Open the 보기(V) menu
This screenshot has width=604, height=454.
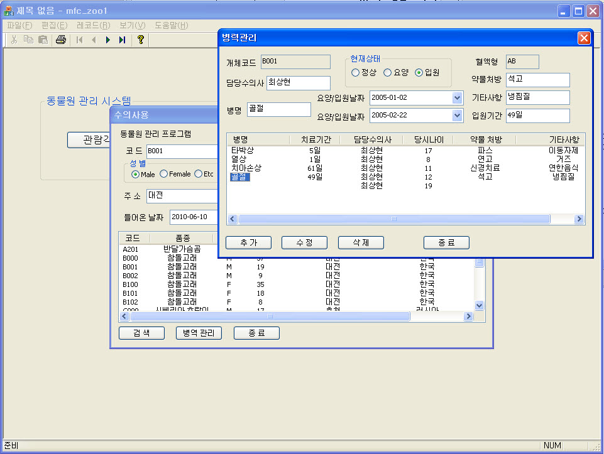point(133,25)
